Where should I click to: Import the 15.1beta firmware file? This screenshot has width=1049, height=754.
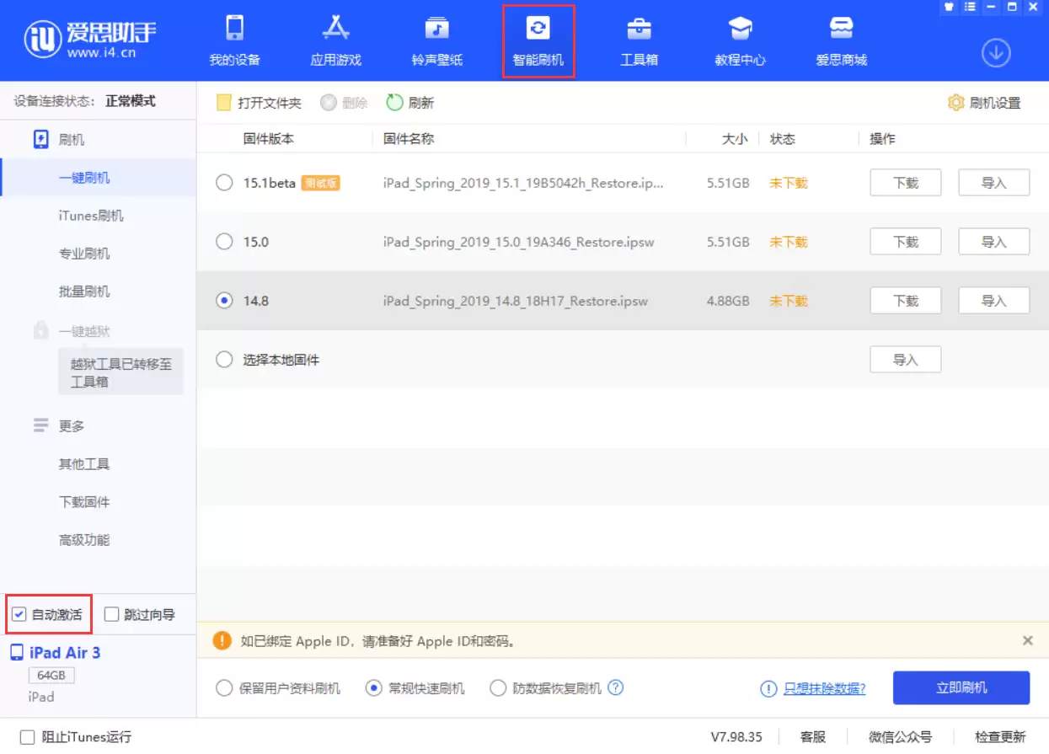pos(994,183)
